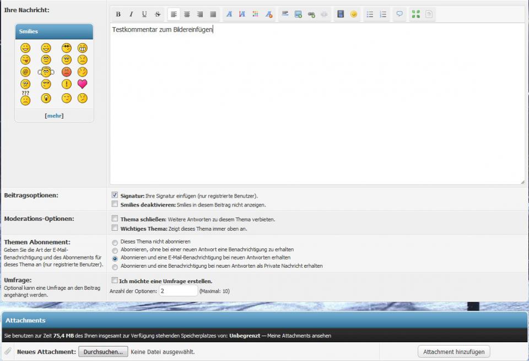This screenshot has width=529, height=361.
Task: Uncheck the Signatur checkbox
Action: 115,195
